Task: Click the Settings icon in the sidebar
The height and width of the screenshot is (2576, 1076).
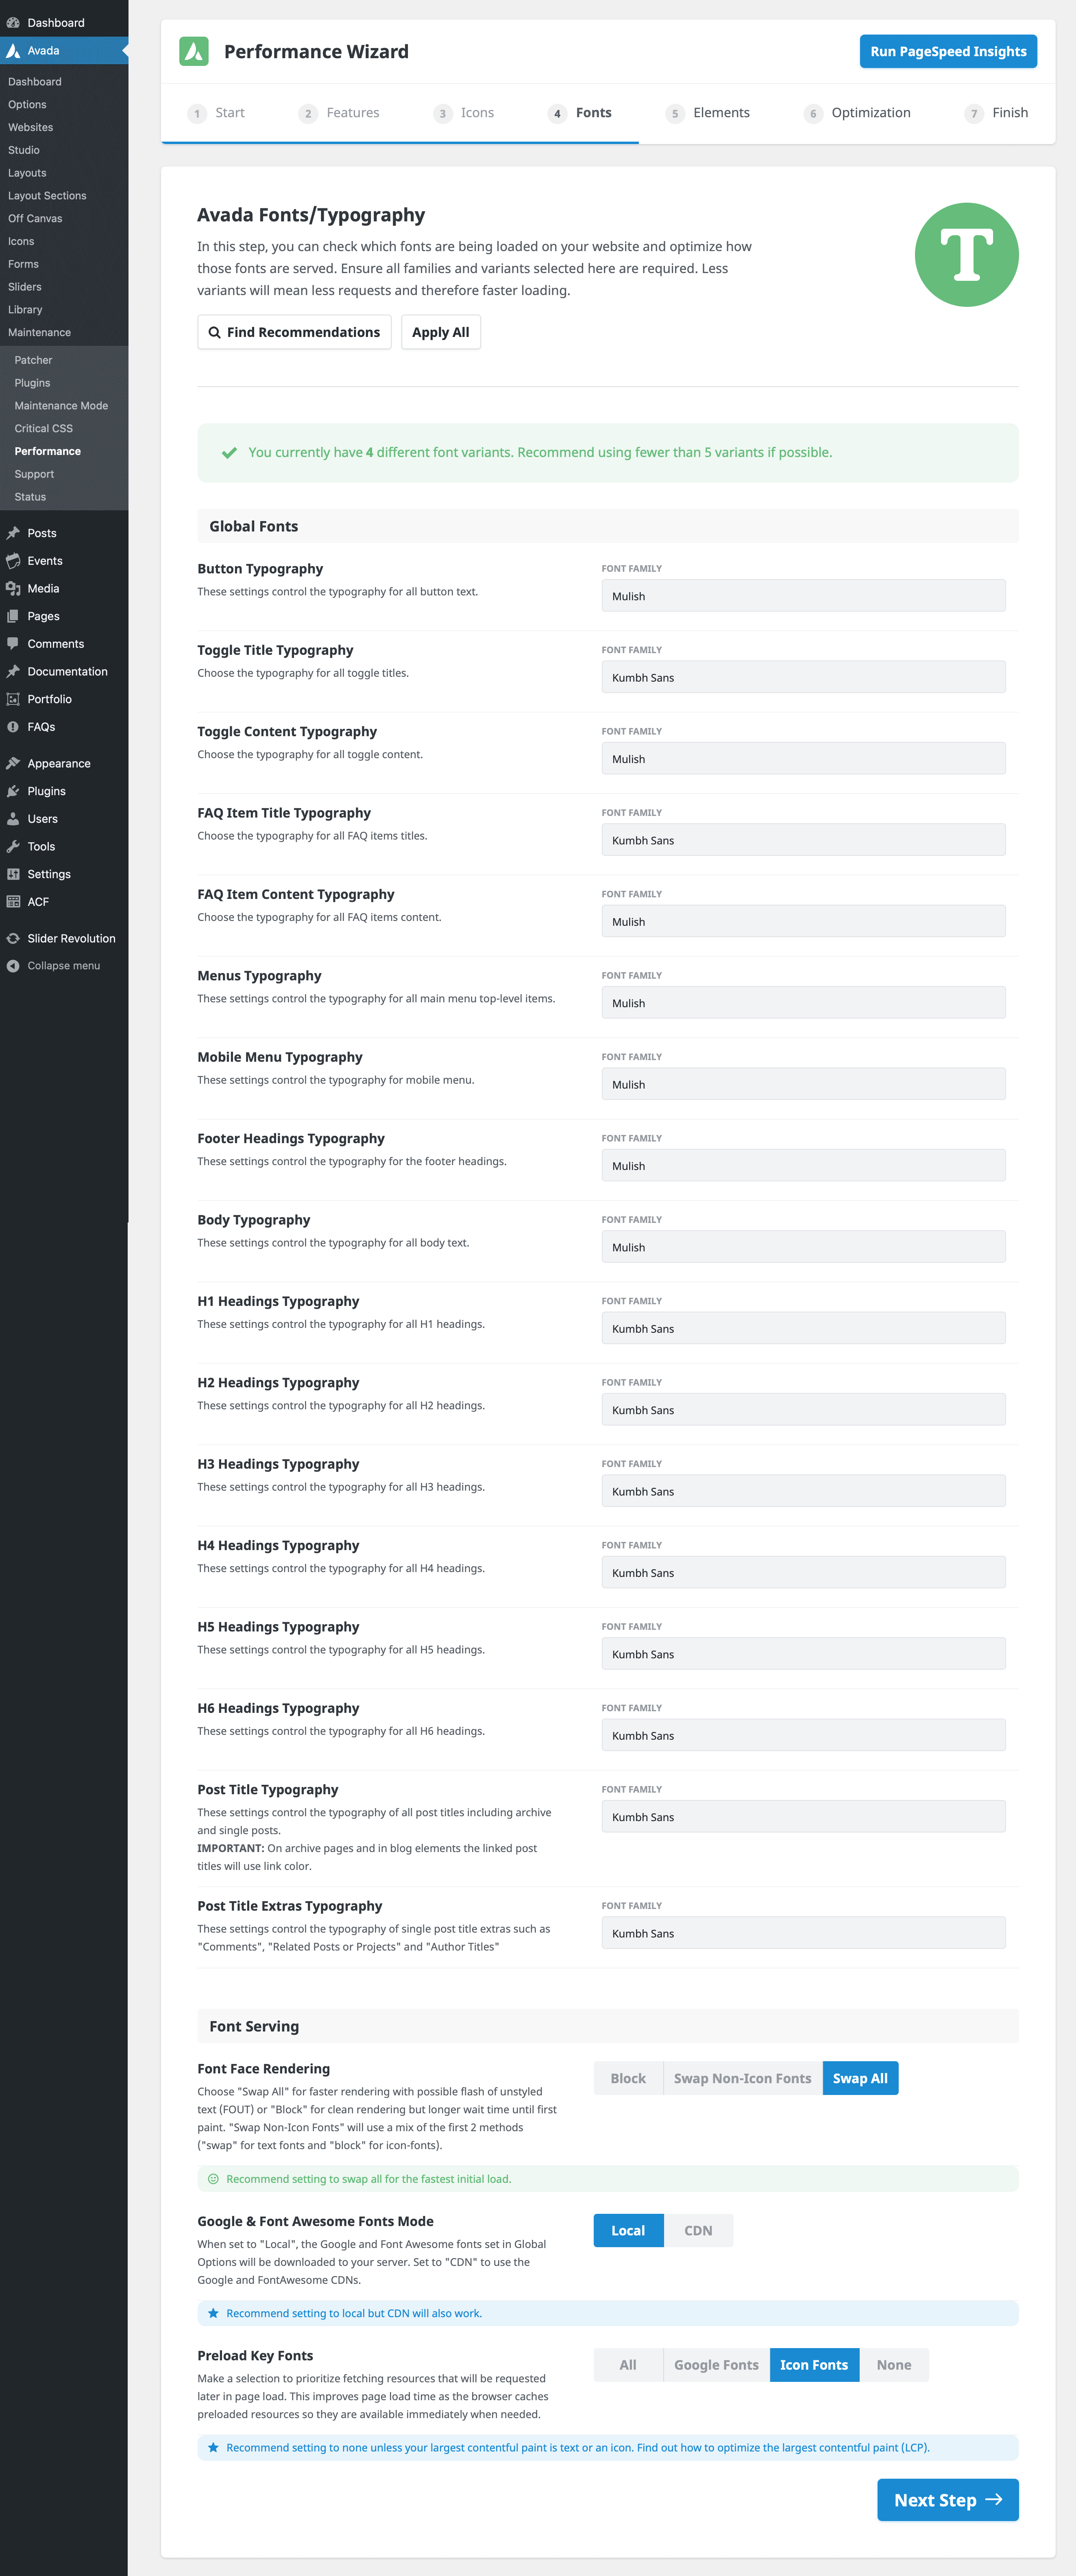Action: click(x=13, y=874)
